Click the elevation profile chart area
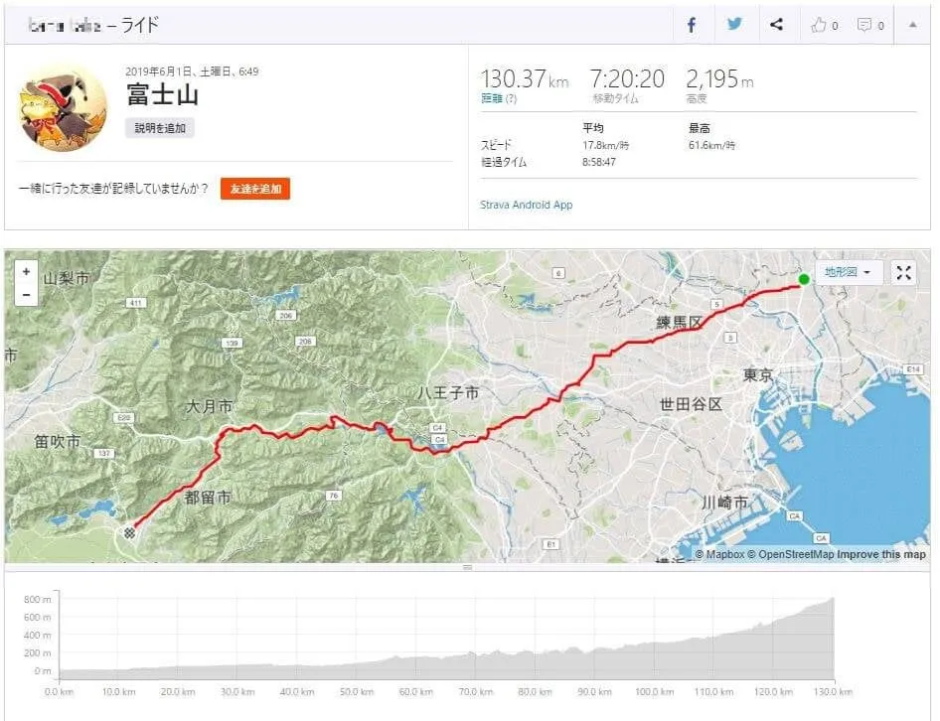Image resolution: width=940 pixels, height=721 pixels. coord(447,646)
